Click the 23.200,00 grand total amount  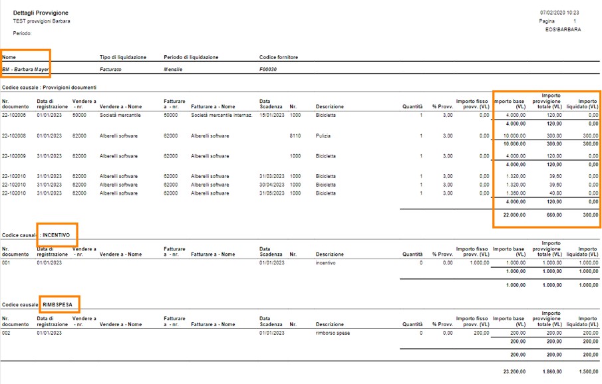[x=512, y=372]
